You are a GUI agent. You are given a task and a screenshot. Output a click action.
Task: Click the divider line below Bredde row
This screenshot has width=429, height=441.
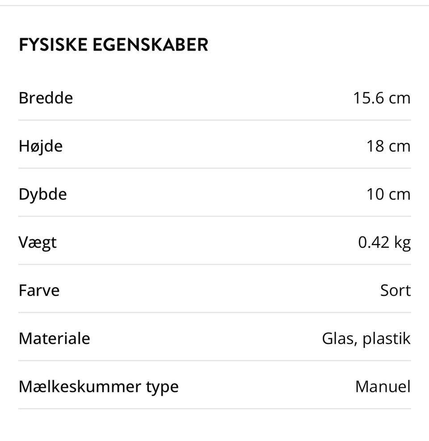[x=214, y=120]
